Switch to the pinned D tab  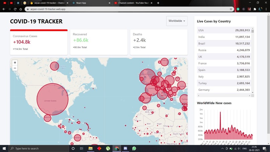point(18,3)
